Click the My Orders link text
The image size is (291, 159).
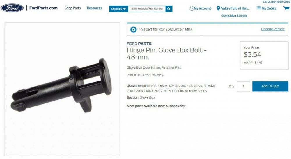(269, 8)
